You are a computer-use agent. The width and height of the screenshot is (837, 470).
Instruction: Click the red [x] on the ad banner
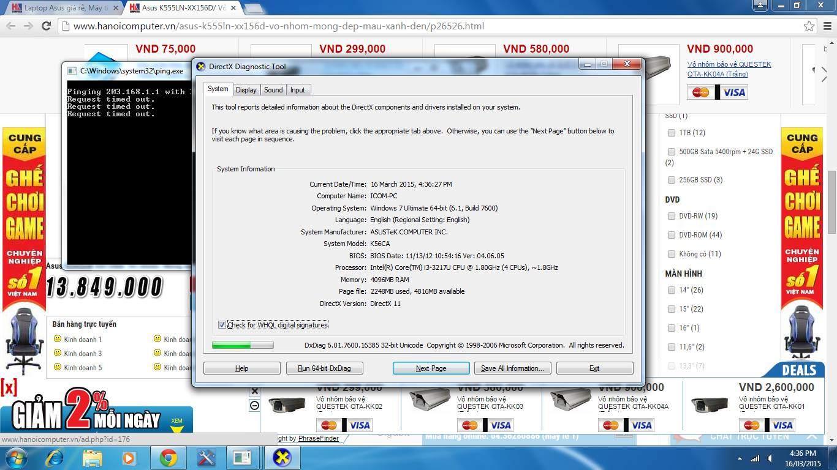coord(9,387)
